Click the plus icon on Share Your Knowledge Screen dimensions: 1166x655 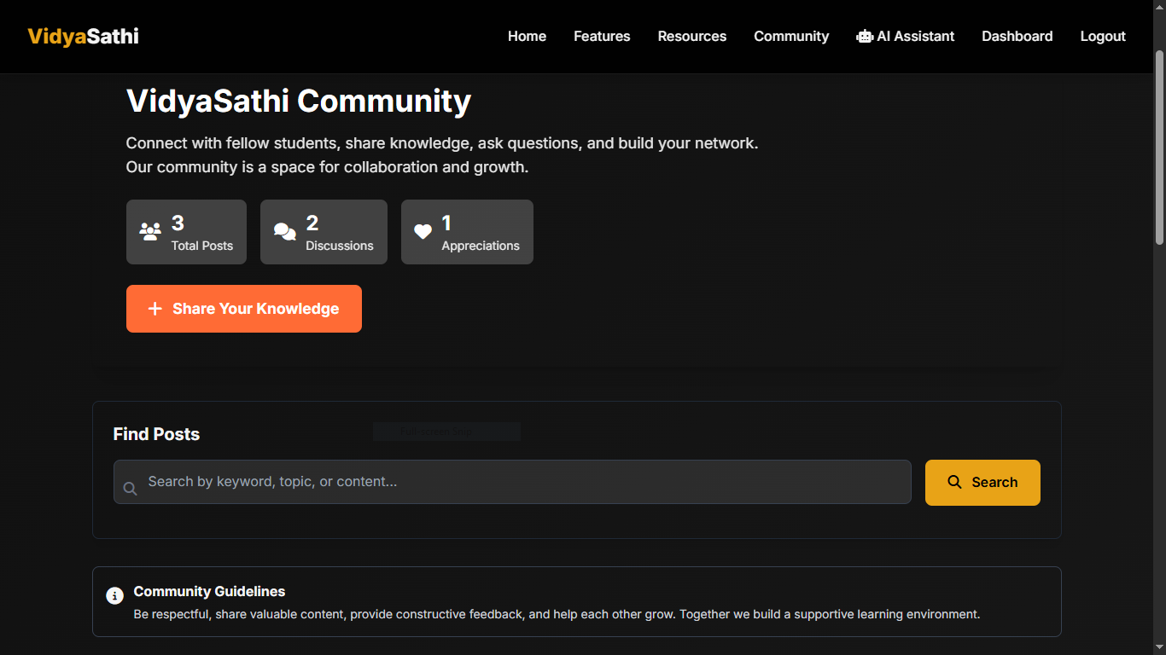(x=155, y=309)
